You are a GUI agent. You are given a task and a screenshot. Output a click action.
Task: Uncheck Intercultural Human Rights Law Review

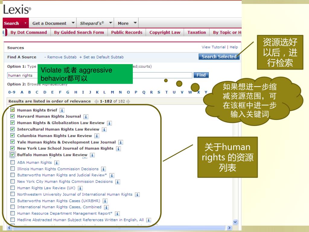pos(12,129)
